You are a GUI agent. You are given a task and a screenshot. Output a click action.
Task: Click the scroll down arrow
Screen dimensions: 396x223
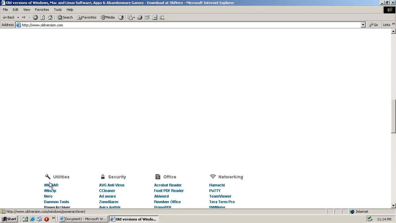pos(394,206)
